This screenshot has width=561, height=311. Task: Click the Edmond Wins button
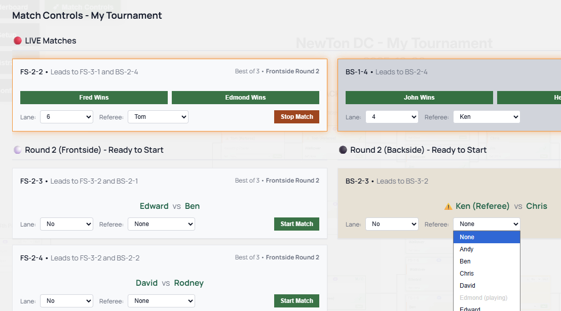tap(245, 97)
